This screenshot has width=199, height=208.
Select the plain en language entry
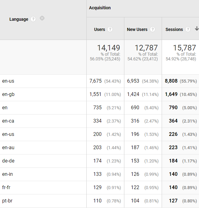point(5,108)
